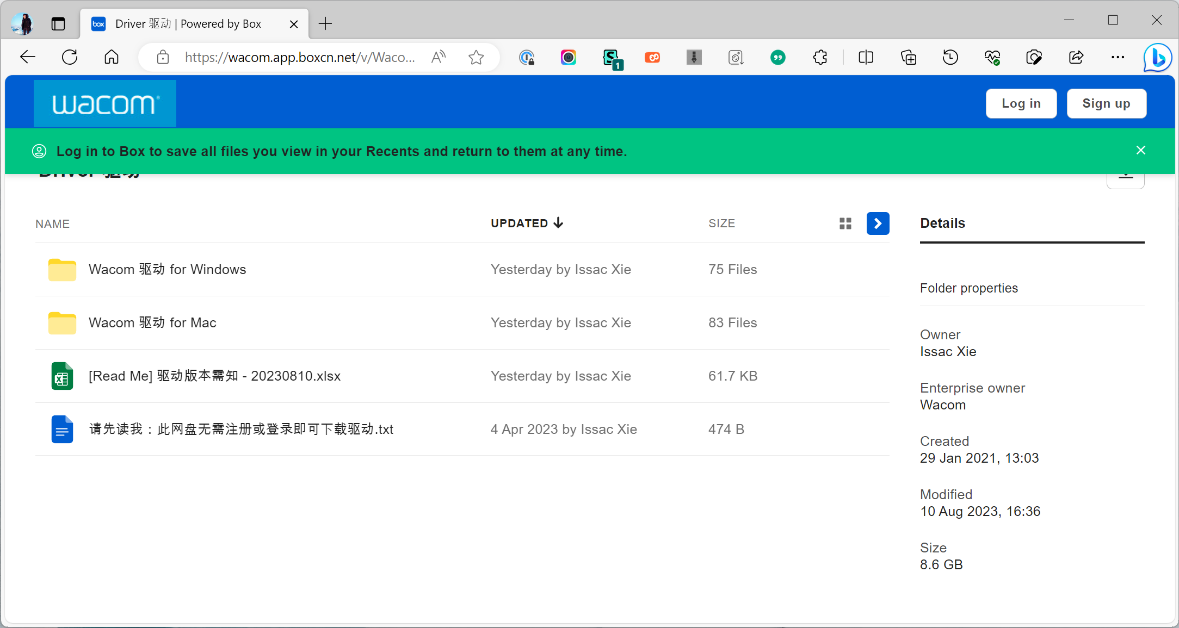Close the Driver 驱动 tab
The width and height of the screenshot is (1179, 628).
tap(293, 24)
